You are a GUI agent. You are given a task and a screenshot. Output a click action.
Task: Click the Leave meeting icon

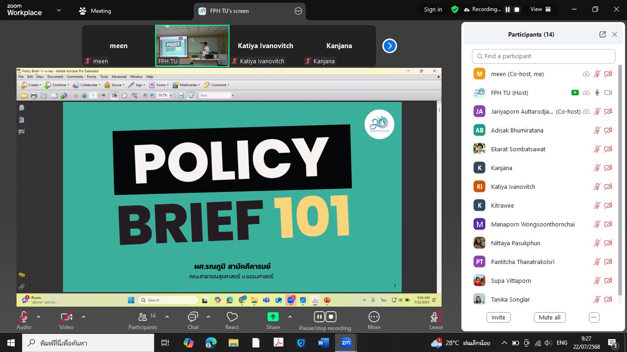pyautogui.click(x=436, y=317)
